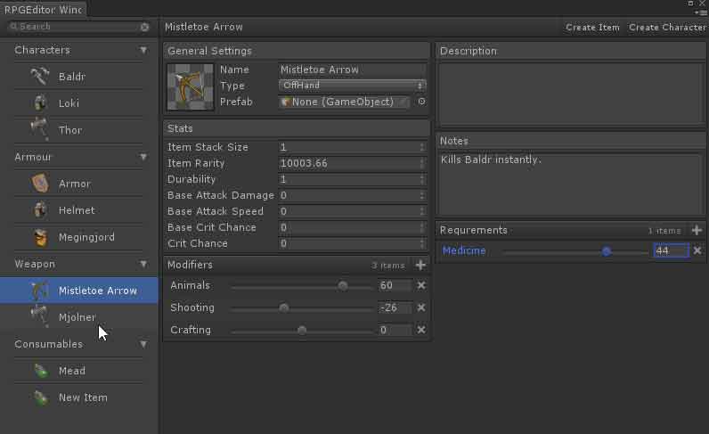Select Armor in Armour list

coord(79,184)
